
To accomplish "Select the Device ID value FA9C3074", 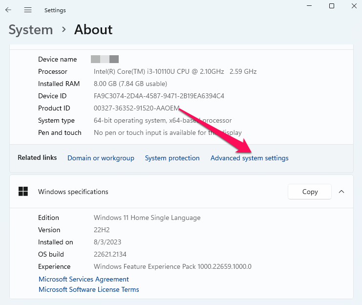I will tap(159, 96).
